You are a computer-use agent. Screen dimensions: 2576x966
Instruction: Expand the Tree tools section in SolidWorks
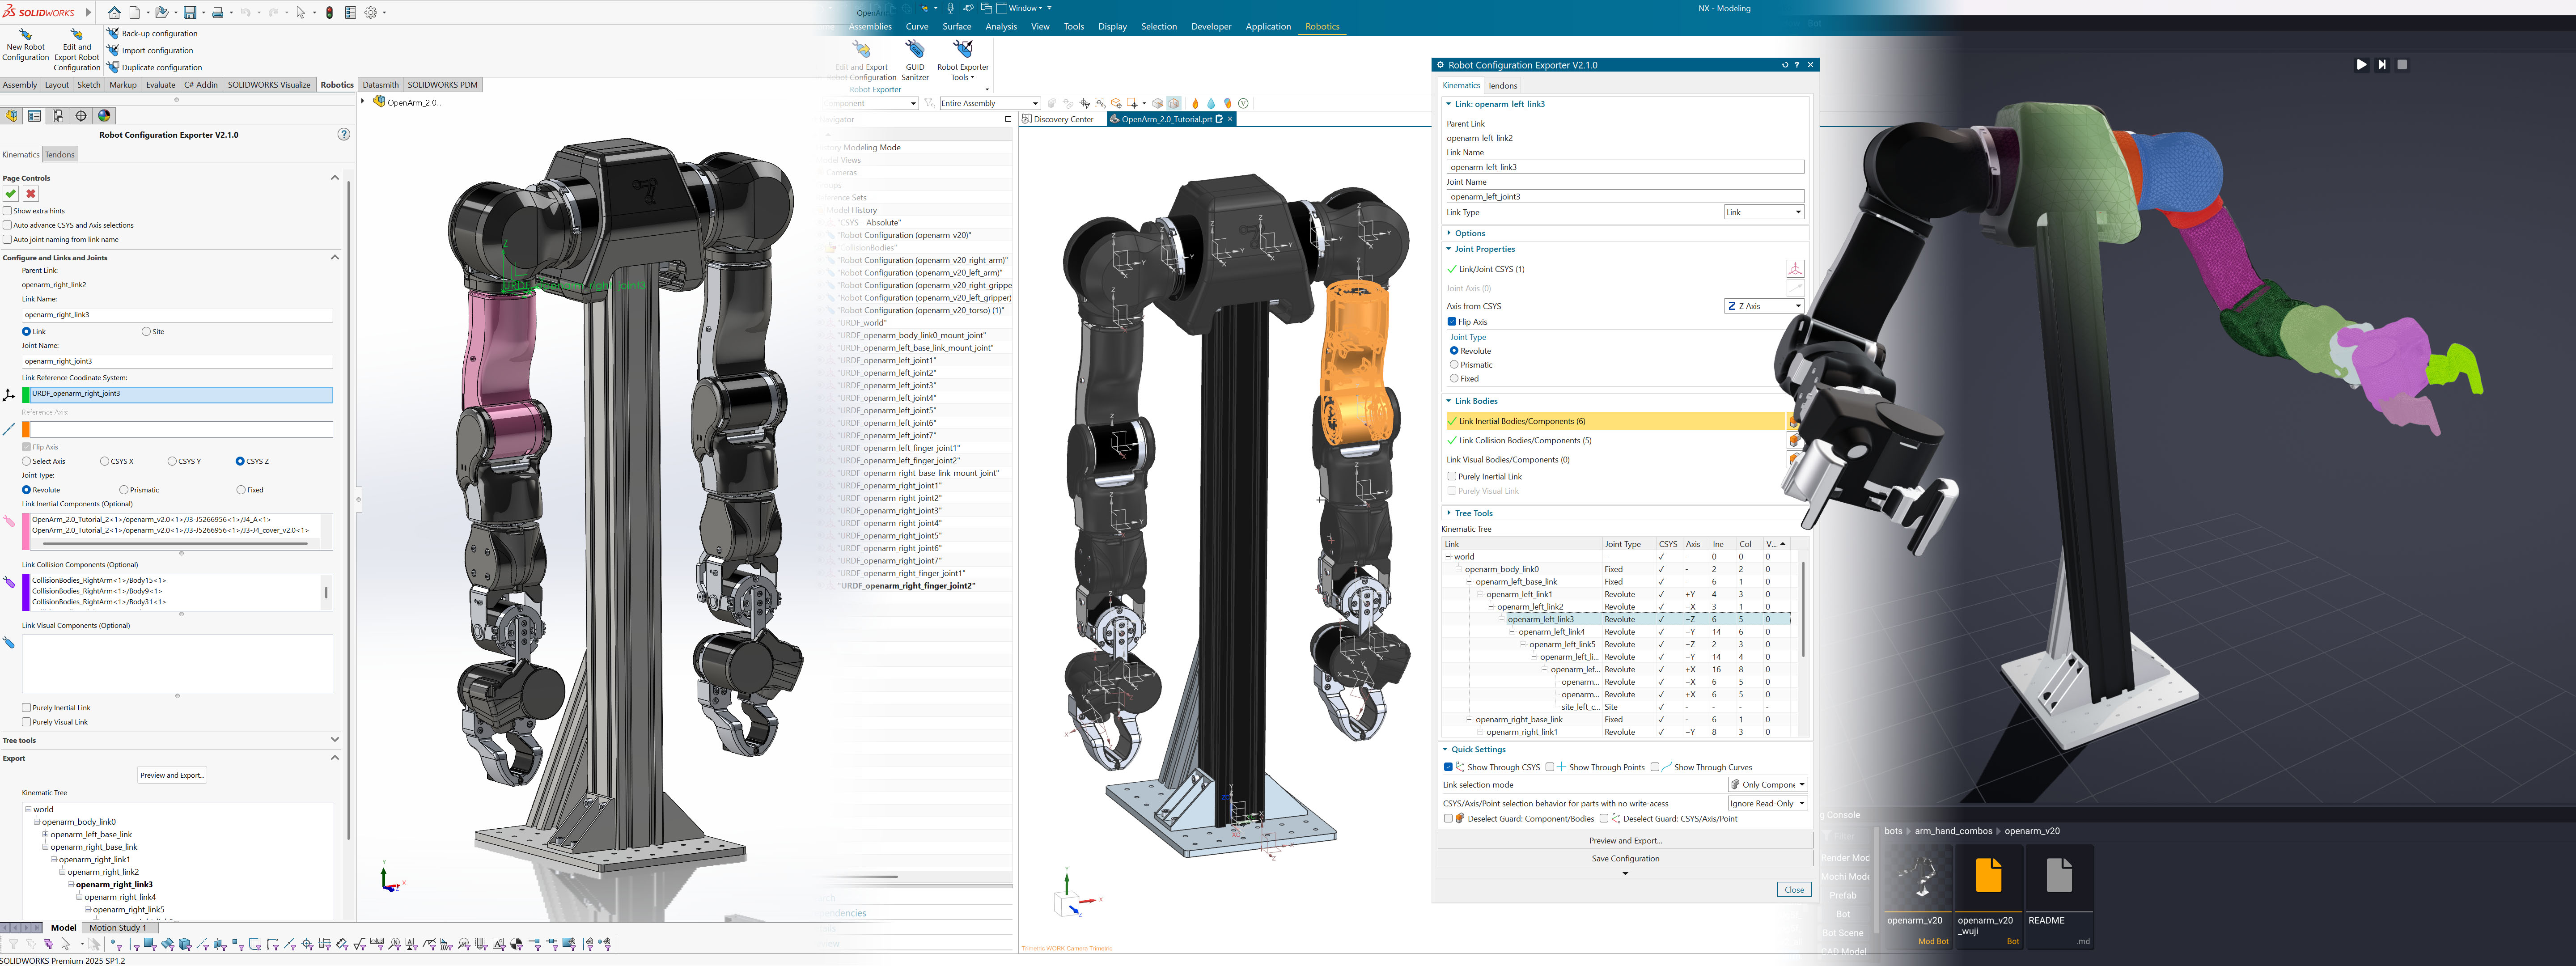coord(335,740)
